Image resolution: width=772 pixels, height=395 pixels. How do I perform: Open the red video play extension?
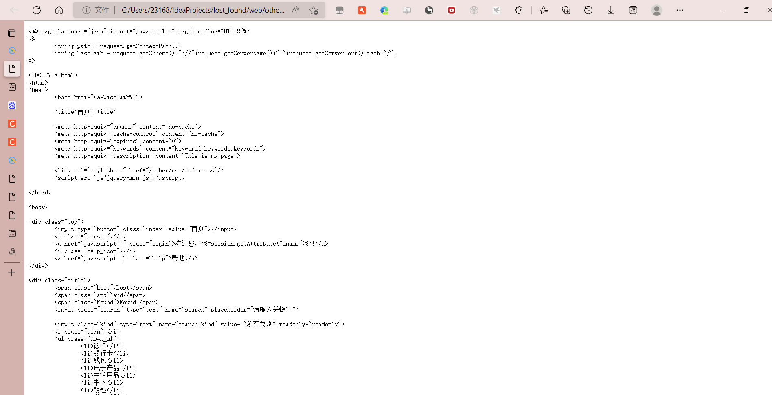(452, 10)
